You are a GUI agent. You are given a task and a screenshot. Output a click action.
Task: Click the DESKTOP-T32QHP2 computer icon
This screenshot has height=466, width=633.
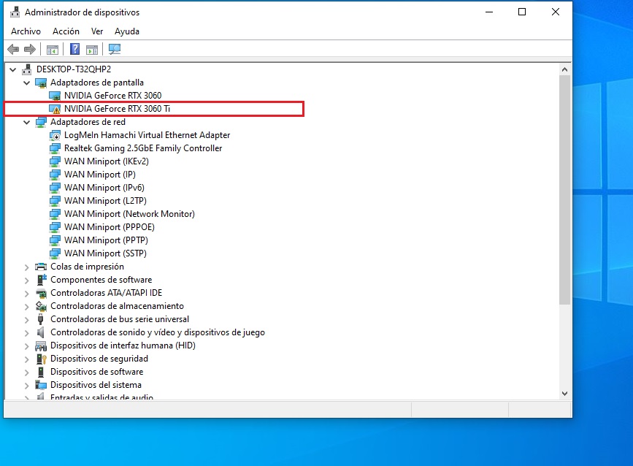pos(26,69)
